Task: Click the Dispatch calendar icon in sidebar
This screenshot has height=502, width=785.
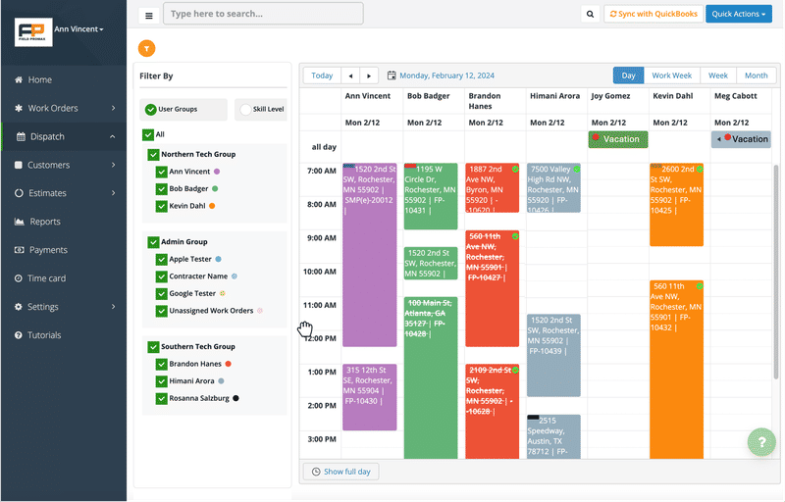Action: coord(21,136)
